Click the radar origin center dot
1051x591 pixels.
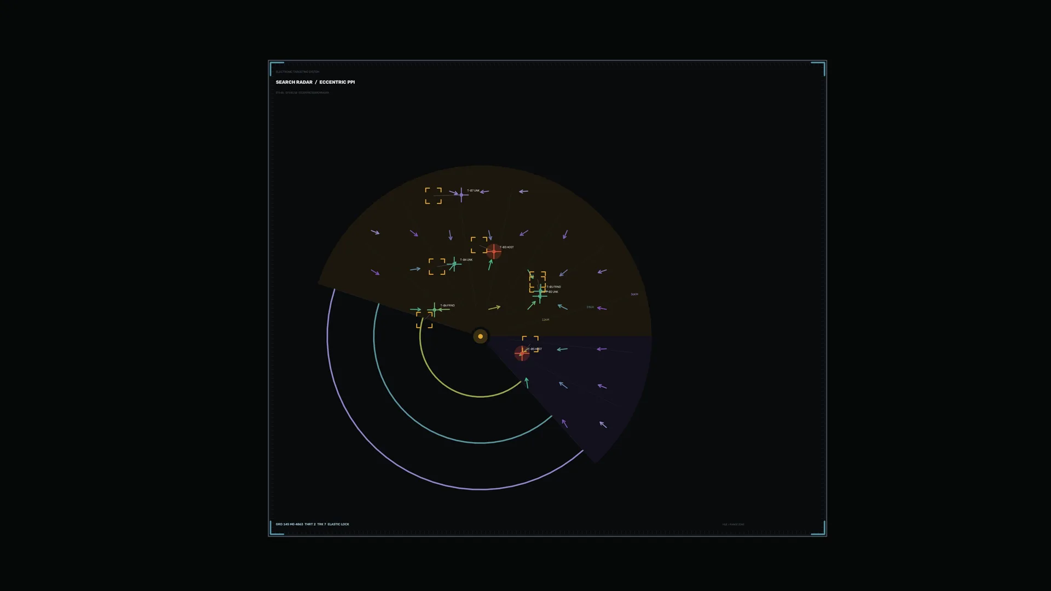(480, 337)
